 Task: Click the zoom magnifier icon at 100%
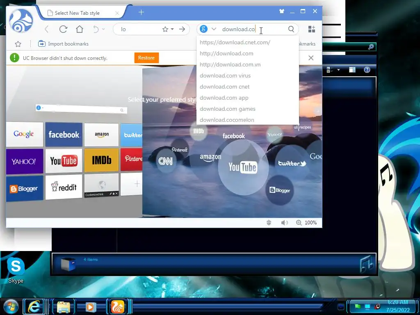[299, 223]
